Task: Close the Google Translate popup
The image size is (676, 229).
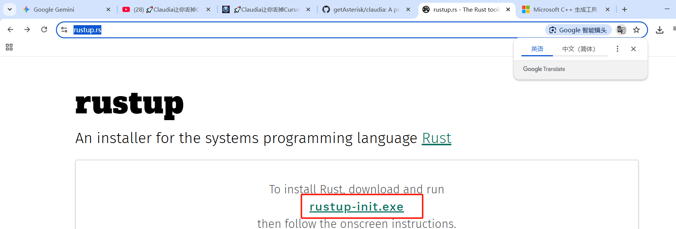Action: pos(634,49)
